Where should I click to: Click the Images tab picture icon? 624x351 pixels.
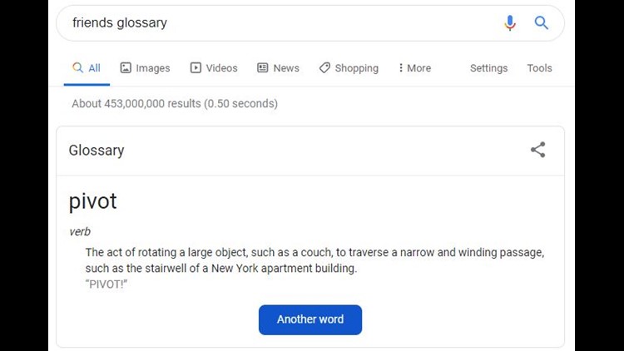[126, 67]
